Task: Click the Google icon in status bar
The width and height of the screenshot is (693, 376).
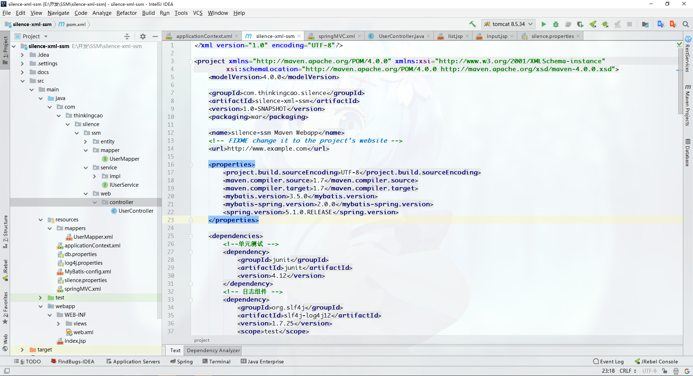Action: (687, 371)
